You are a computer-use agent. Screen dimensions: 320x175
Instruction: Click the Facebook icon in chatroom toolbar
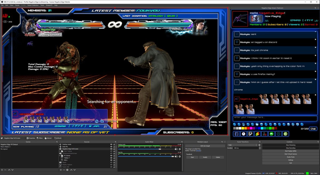(x=236, y=134)
